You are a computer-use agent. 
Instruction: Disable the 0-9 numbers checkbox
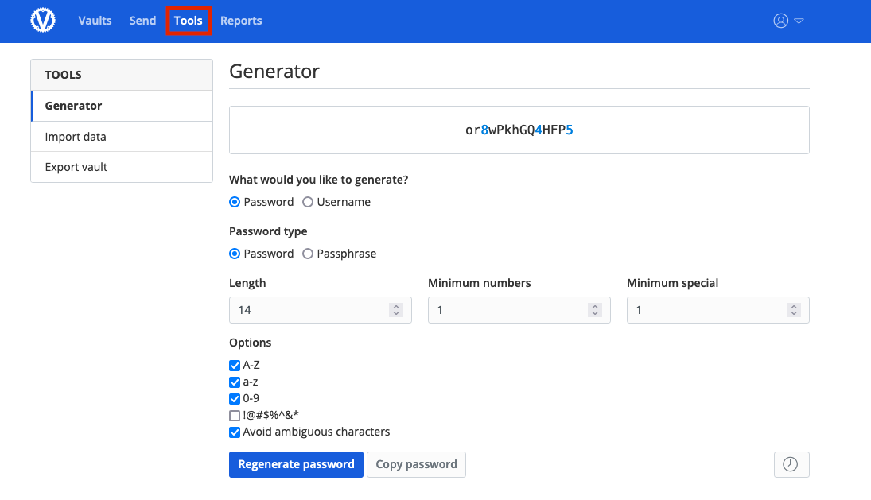pyautogui.click(x=235, y=399)
